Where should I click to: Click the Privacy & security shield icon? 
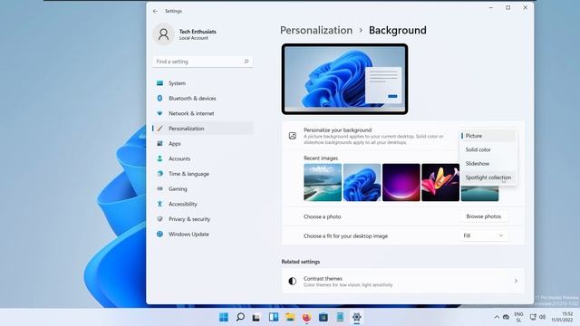(159, 219)
